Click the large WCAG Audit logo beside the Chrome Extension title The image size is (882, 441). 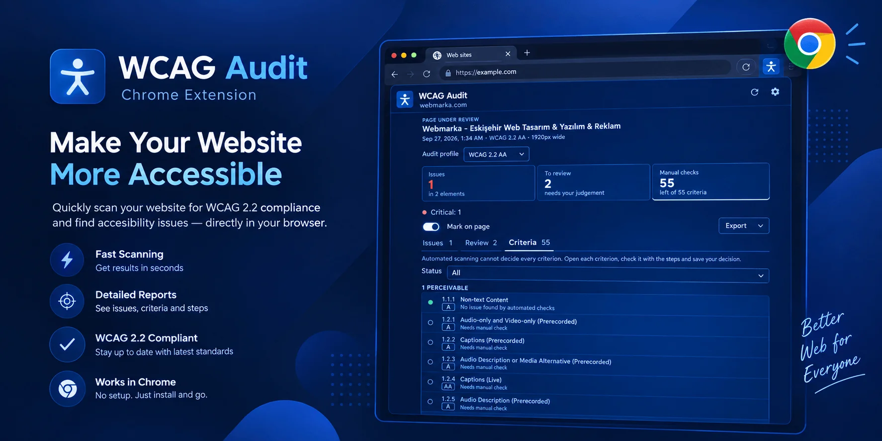click(x=78, y=76)
